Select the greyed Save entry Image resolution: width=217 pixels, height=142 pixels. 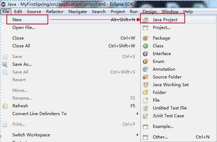tap(71, 57)
